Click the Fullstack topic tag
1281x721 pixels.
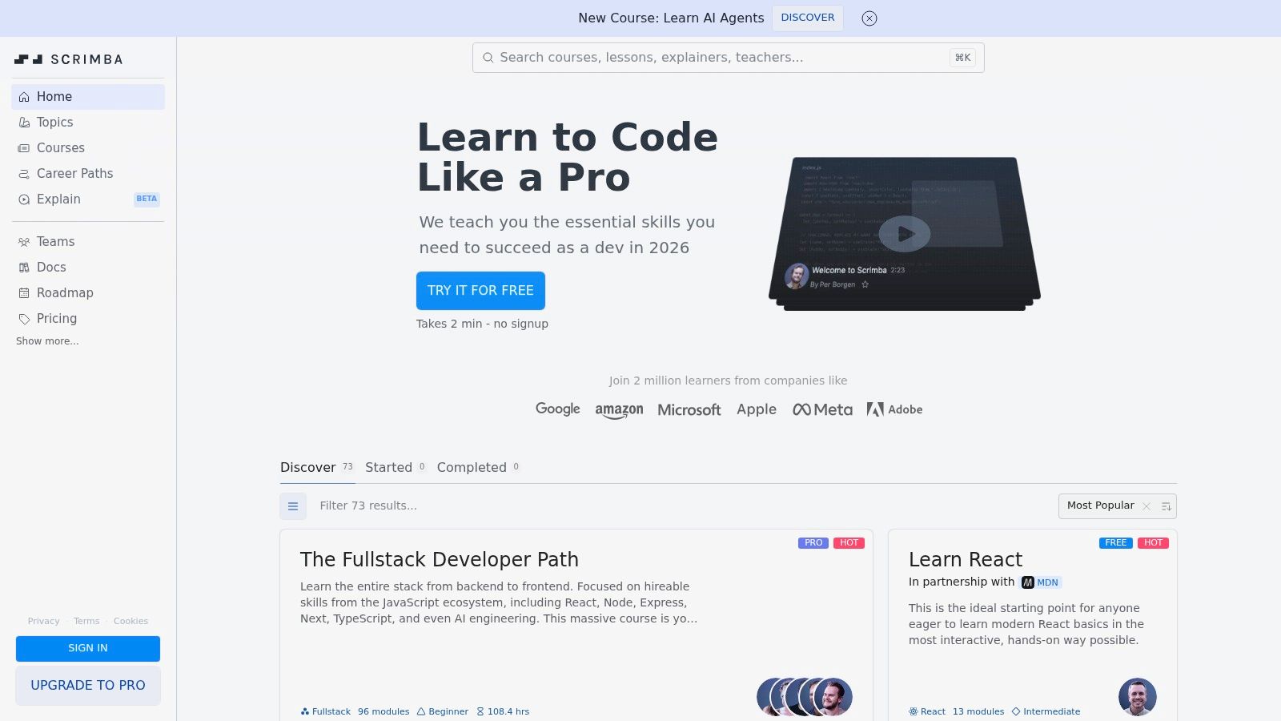(326, 711)
